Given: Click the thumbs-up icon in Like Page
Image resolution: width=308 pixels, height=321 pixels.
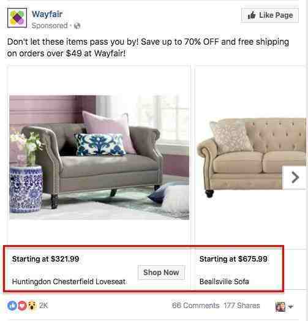Looking at the screenshot, I should [x=252, y=15].
